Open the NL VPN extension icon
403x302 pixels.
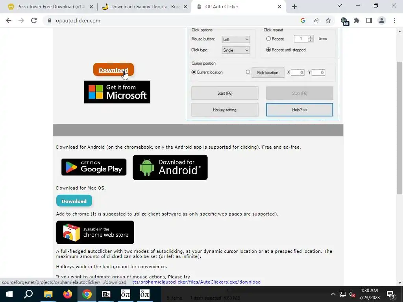click(344, 21)
